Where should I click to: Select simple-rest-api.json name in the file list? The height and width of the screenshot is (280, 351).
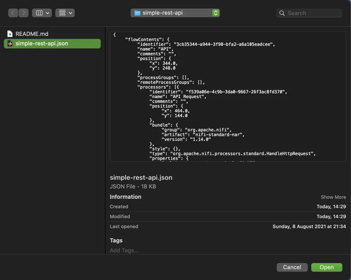(42, 44)
